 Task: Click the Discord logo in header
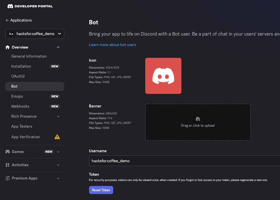pyautogui.click(x=10, y=6)
